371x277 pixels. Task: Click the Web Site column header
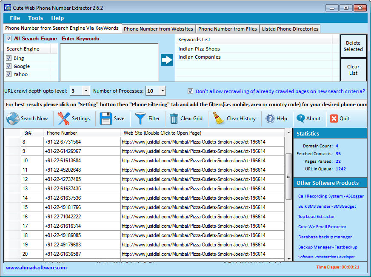pyautogui.click(x=203, y=133)
